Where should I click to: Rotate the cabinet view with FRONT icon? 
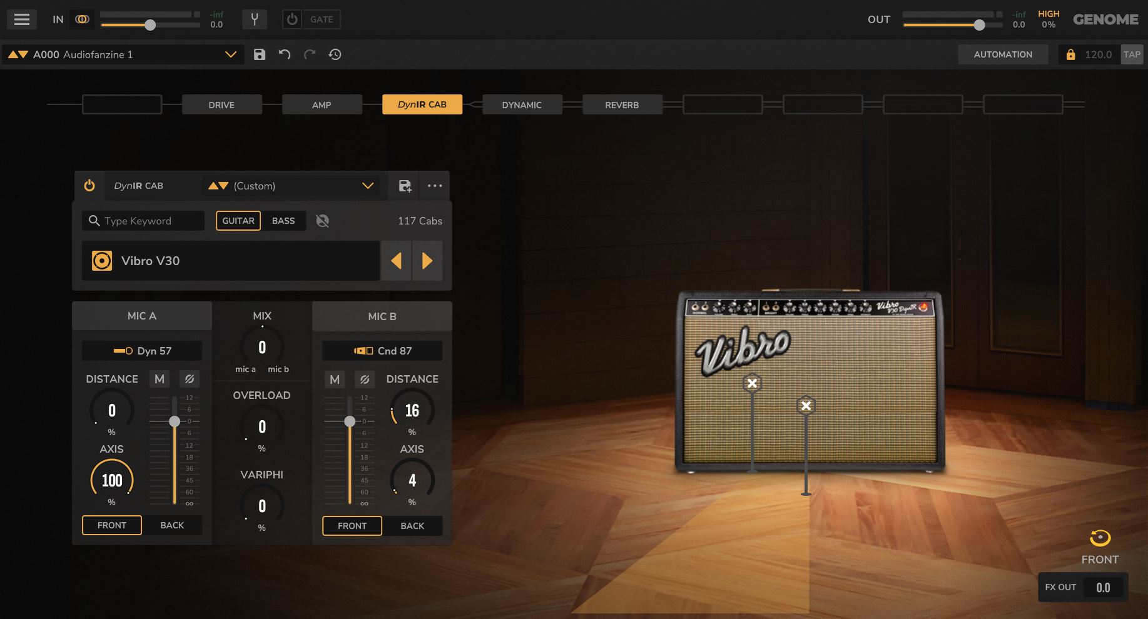pyautogui.click(x=1100, y=538)
